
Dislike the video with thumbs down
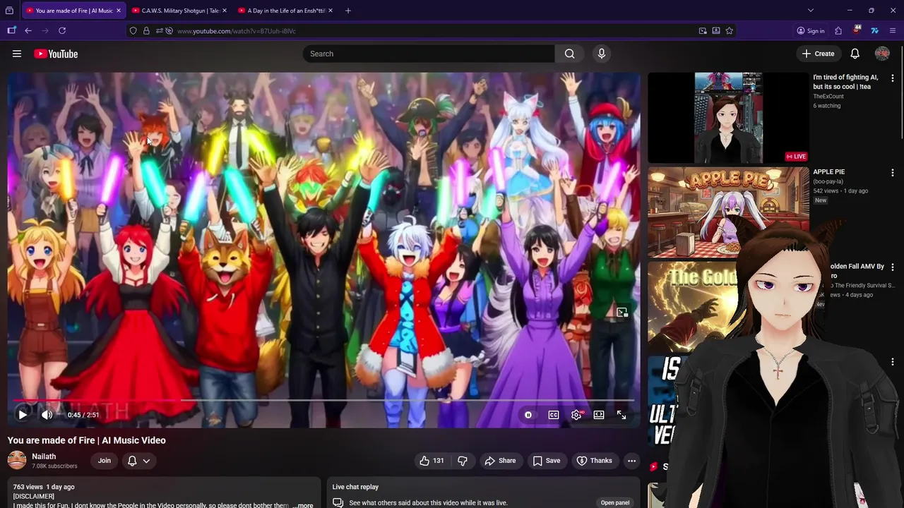(463, 461)
